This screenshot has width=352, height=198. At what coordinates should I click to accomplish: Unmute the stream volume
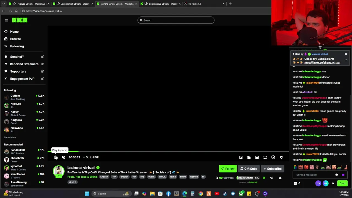pos(64,157)
